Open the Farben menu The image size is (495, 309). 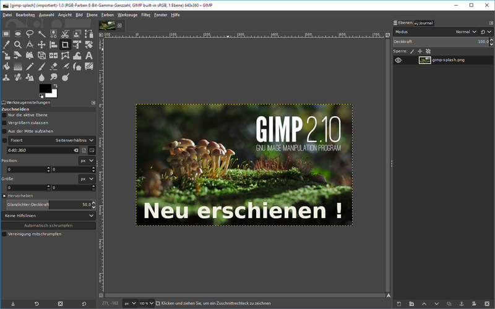click(107, 15)
